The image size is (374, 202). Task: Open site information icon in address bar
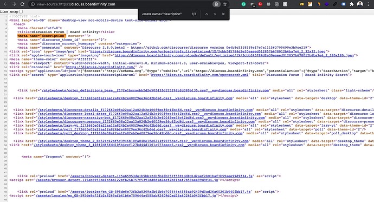click(33, 4)
